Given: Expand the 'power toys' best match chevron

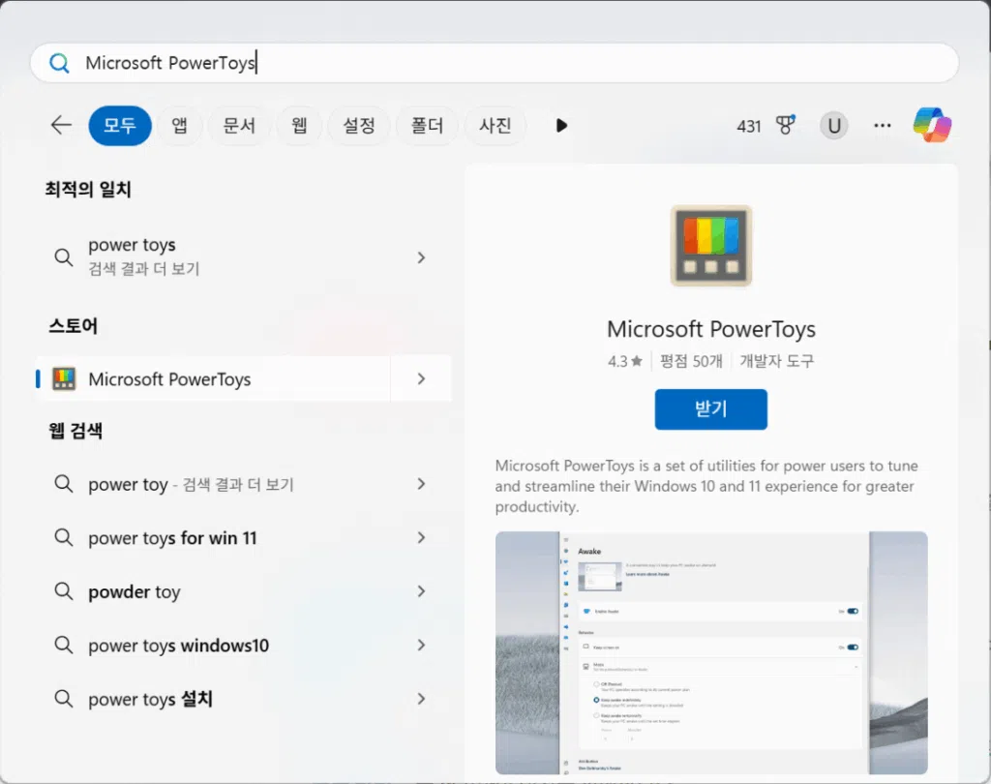Looking at the screenshot, I should click(421, 257).
